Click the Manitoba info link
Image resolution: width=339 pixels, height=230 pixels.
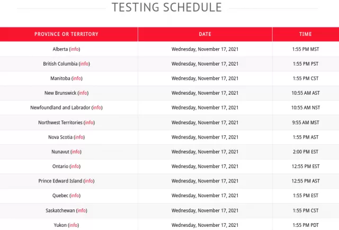tap(77, 78)
